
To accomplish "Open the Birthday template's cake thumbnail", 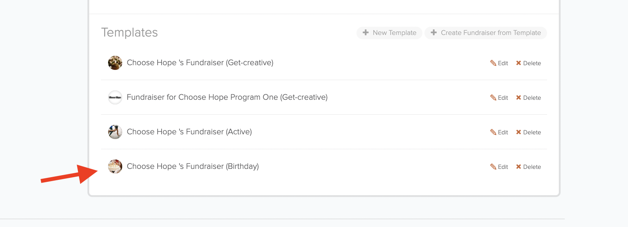I will point(115,167).
